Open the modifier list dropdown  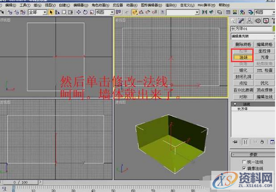[253, 36]
